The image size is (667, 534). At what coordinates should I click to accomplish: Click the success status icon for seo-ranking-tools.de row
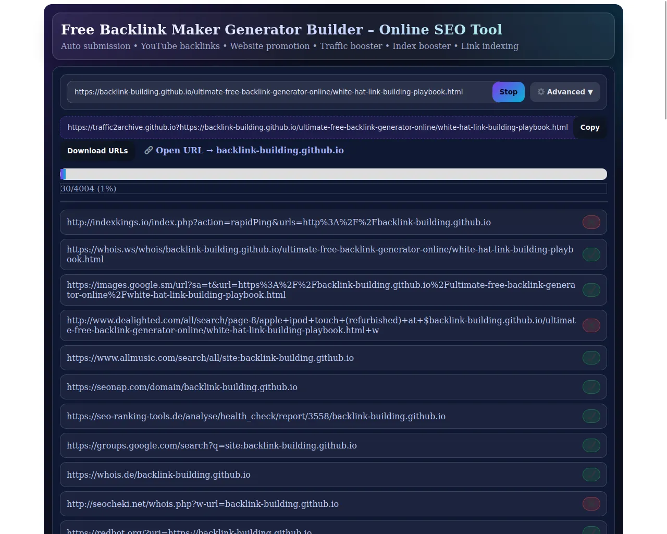point(591,416)
